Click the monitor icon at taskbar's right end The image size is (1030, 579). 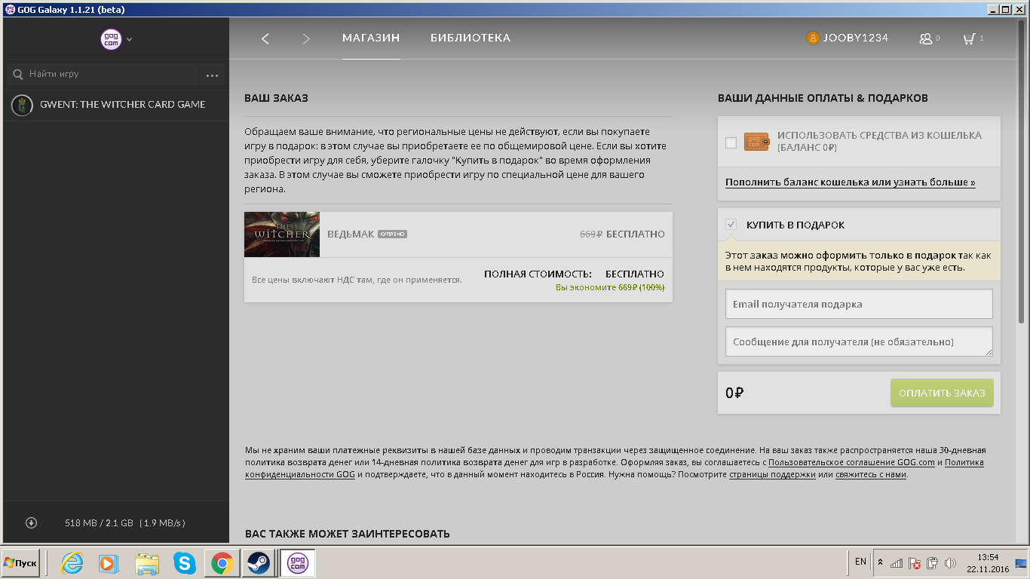pyautogui.click(x=1020, y=562)
